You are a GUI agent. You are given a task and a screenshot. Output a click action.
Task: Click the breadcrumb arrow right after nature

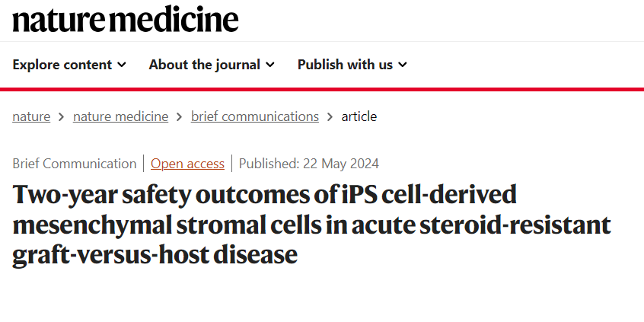[62, 117]
